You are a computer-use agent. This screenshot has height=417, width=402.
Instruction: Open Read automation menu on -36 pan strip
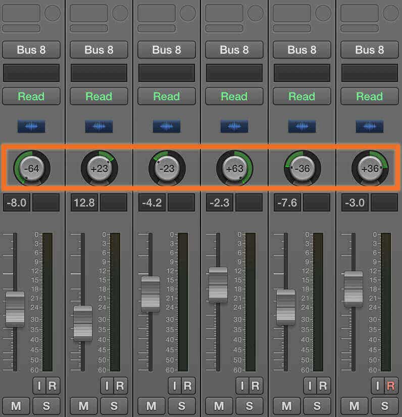tap(302, 96)
